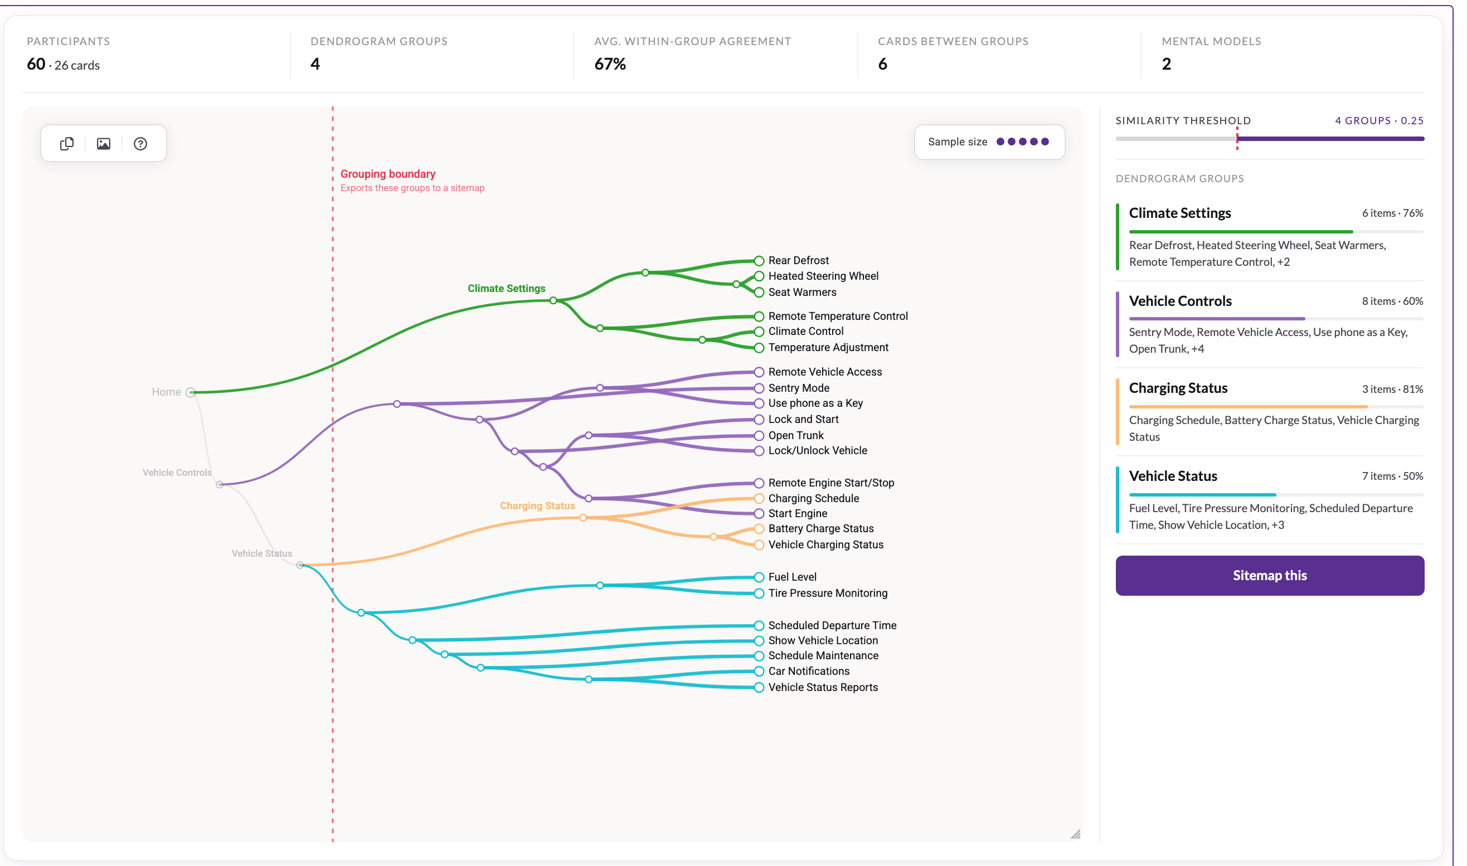Click the gray Vehicle Controls branch label
Screen dimensions: 1467x866
click(x=177, y=473)
